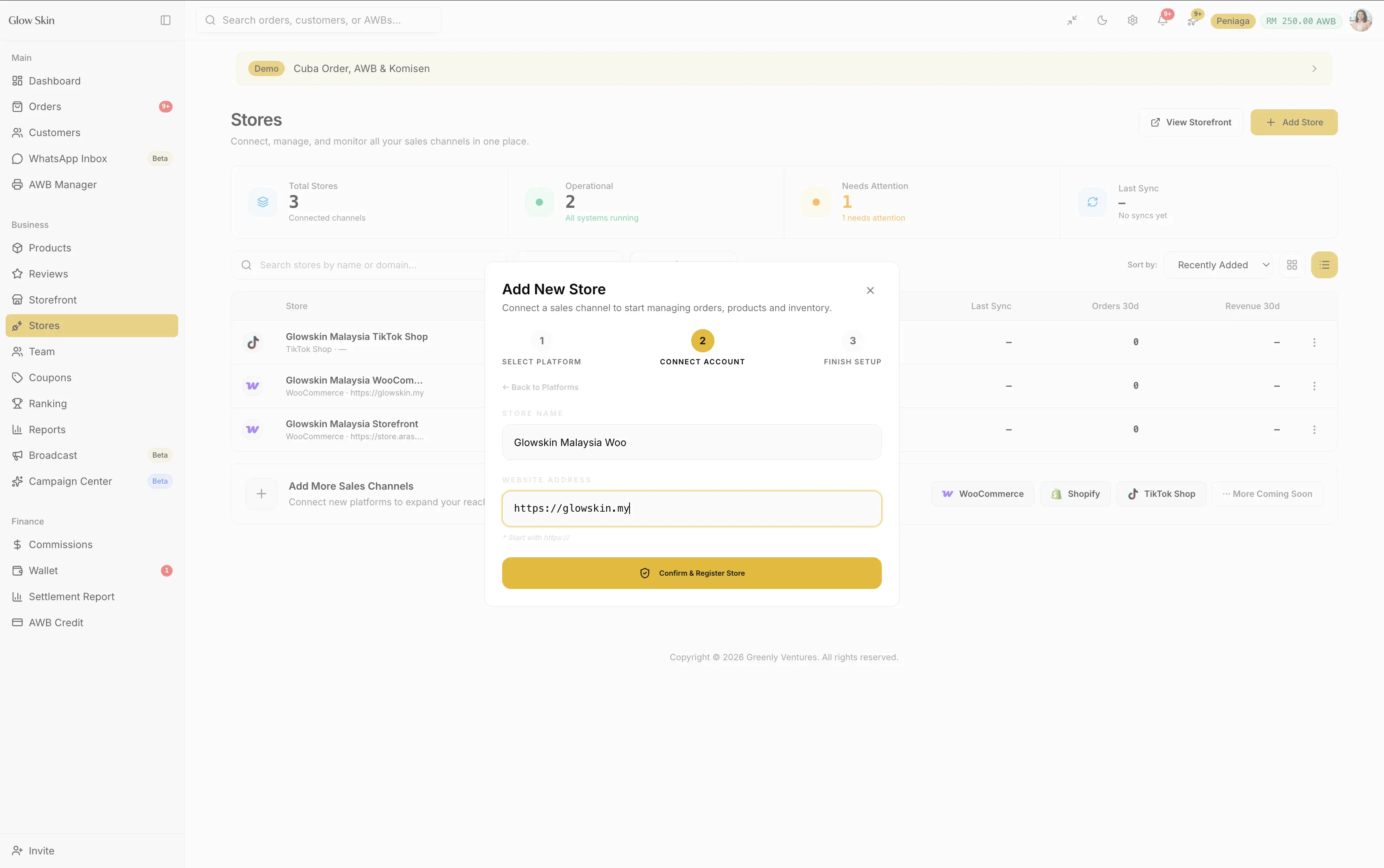Open the rocket updates icon in top bar
The image size is (1384, 868).
pyautogui.click(x=1193, y=20)
